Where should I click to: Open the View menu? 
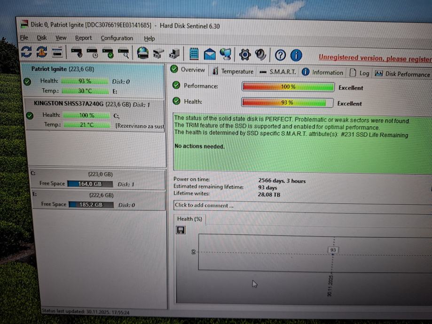61,38
